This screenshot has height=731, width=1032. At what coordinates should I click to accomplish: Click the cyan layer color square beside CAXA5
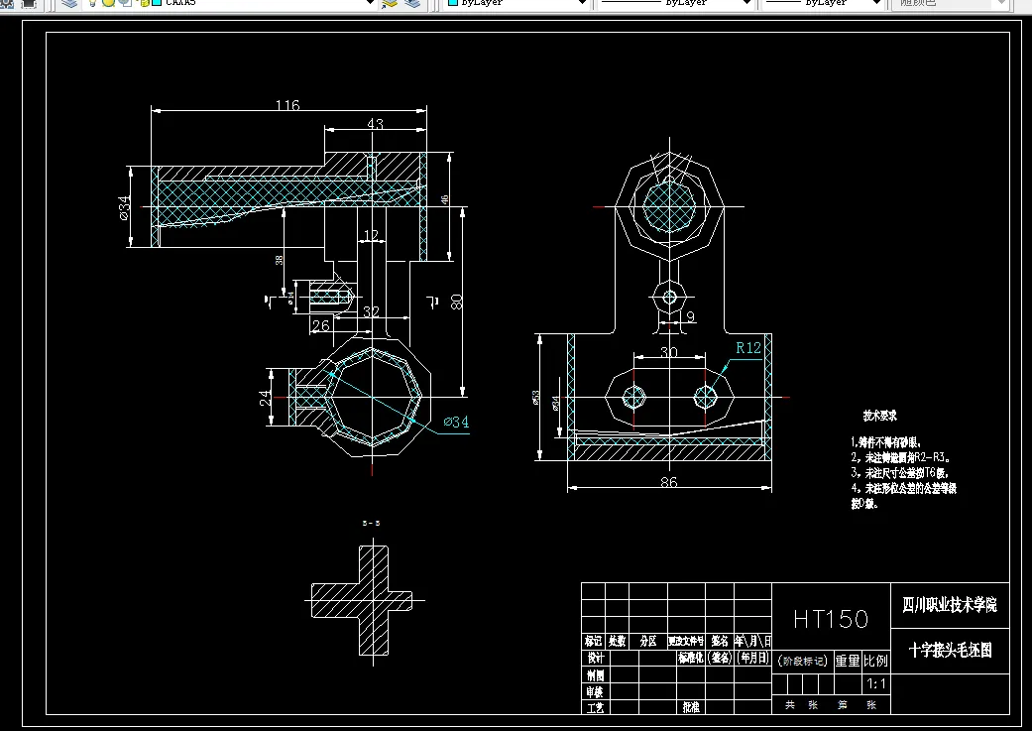point(157,3)
